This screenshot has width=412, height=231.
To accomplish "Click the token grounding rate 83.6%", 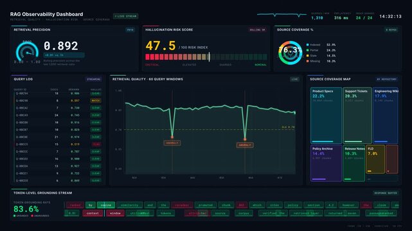I will click(26, 209).
